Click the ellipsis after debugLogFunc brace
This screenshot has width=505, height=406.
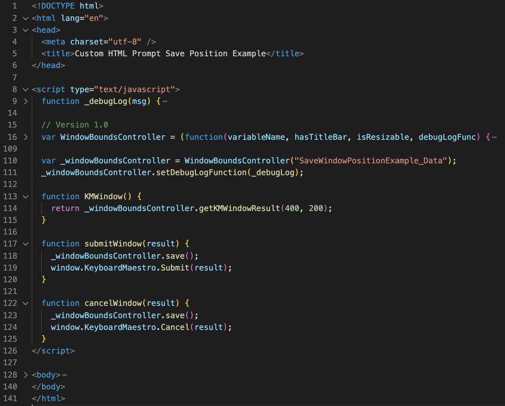(x=495, y=137)
